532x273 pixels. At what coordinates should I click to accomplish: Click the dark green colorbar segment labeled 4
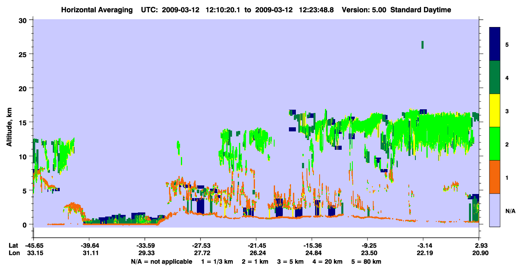[x=495, y=77]
